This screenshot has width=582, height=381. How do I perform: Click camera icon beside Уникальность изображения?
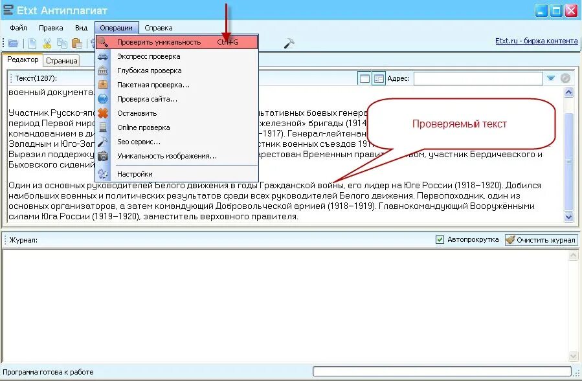point(103,156)
